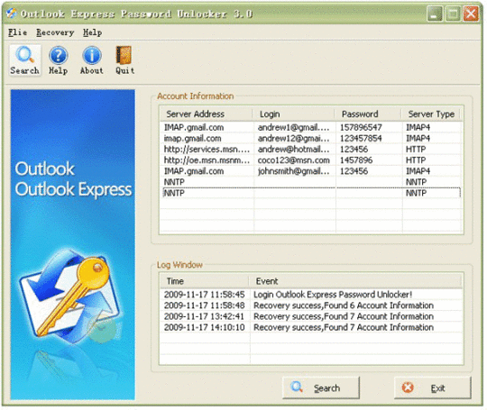Select log entry at 11:58:48
The width and height of the screenshot is (487, 410).
pyautogui.click(x=310, y=305)
